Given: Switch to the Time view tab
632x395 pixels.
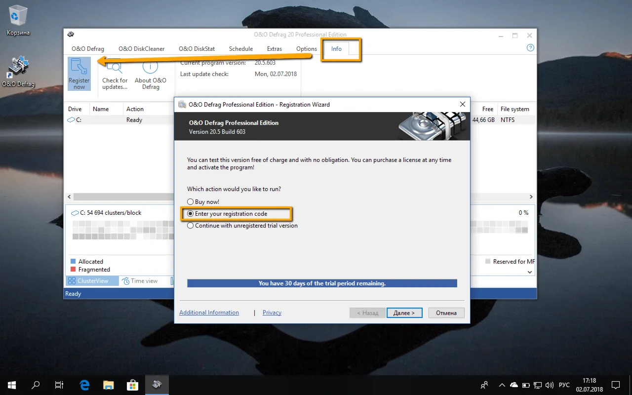Looking at the screenshot, I should [140, 281].
